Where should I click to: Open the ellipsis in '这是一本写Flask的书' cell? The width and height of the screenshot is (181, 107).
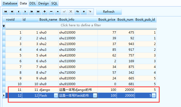(x=95, y=96)
